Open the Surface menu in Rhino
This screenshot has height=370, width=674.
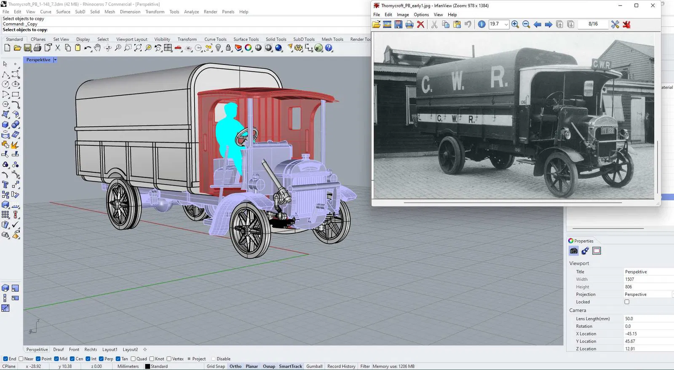point(63,12)
